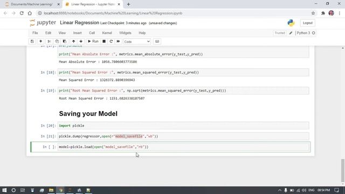
Task: Open the command palette keyboard icon
Action: (157, 41)
